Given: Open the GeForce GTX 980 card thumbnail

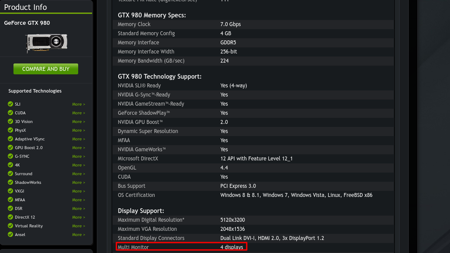Looking at the screenshot, I should coord(47,43).
